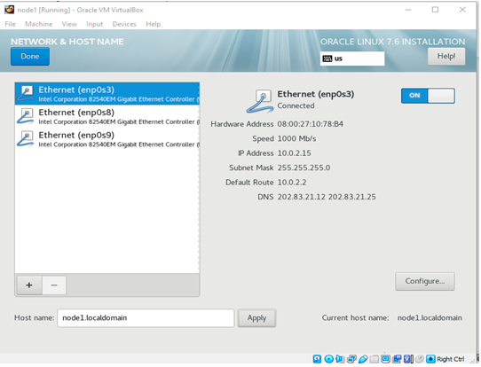Click the Right Ctrl host key label
This screenshot has width=481, height=367.
[x=450, y=359]
